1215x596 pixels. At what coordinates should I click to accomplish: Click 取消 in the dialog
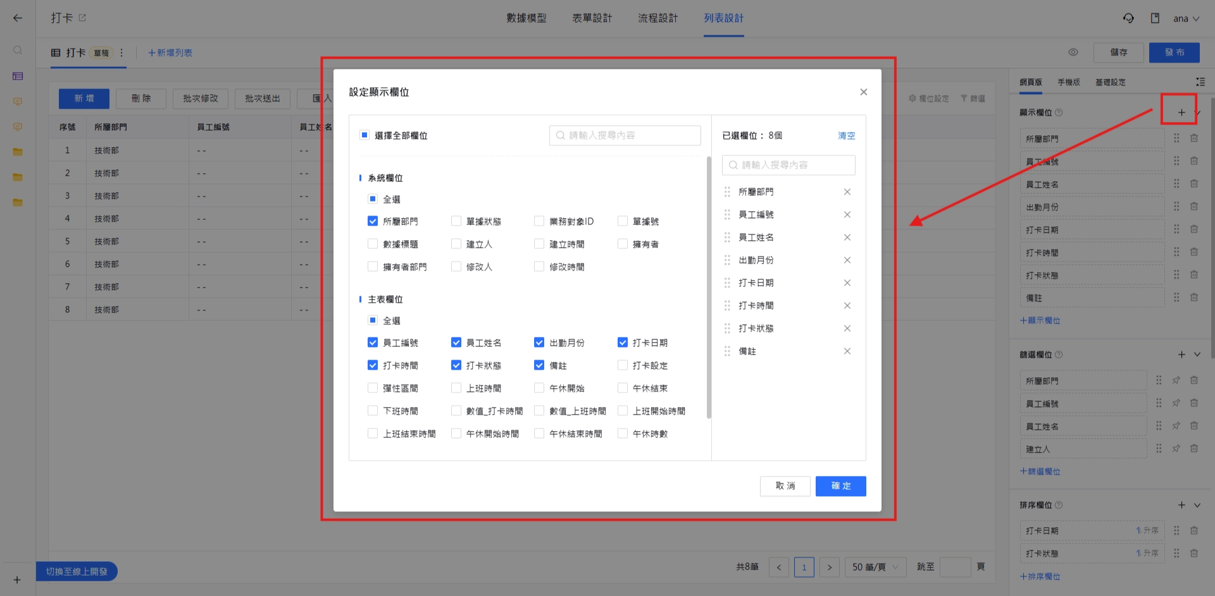click(785, 486)
